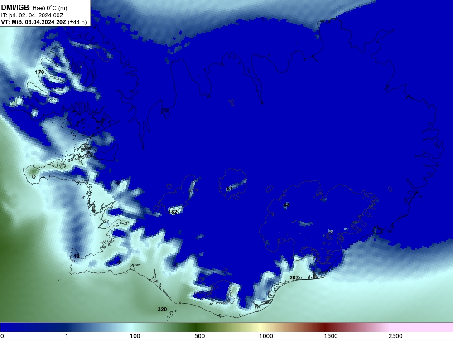453x340 pixels.
Task: Click the map value '182' on the glacier
Action: (x=173, y=212)
